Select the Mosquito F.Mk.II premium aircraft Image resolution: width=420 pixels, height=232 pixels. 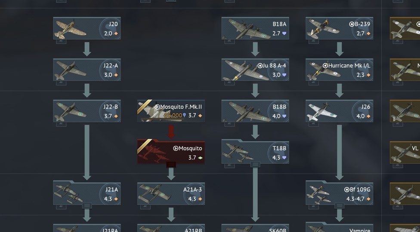coord(171,111)
